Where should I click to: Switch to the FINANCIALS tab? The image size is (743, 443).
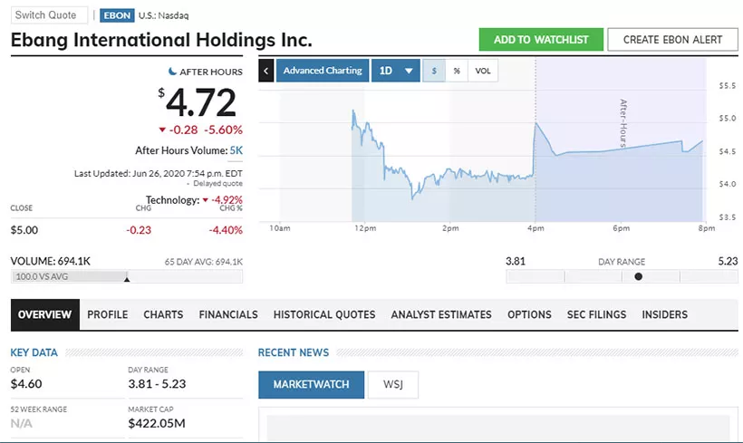(228, 314)
